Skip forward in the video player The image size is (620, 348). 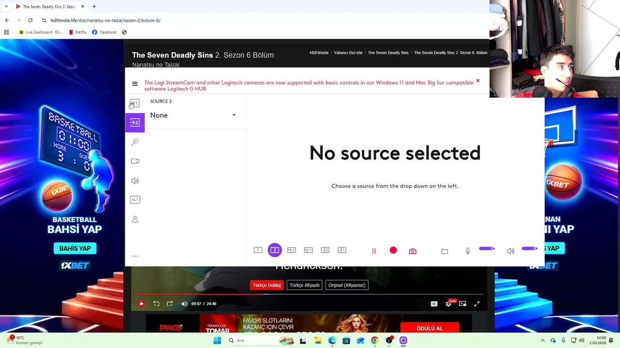point(170,304)
